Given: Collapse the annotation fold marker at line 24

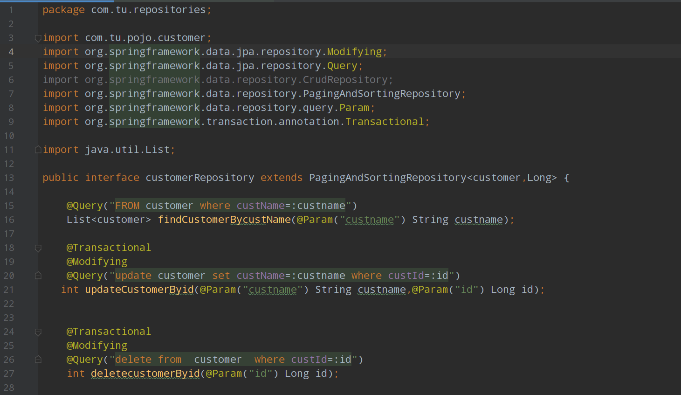Looking at the screenshot, I should [38, 332].
